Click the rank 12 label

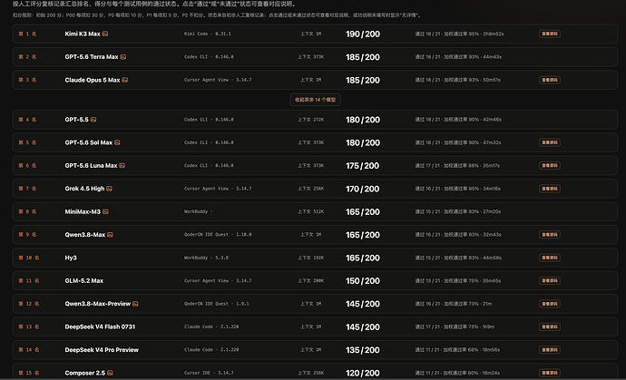click(28, 304)
